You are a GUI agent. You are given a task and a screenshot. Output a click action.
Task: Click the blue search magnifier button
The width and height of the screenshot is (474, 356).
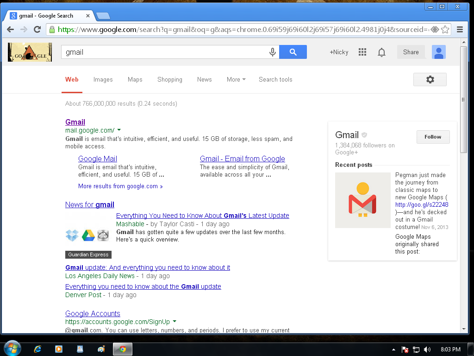(293, 52)
